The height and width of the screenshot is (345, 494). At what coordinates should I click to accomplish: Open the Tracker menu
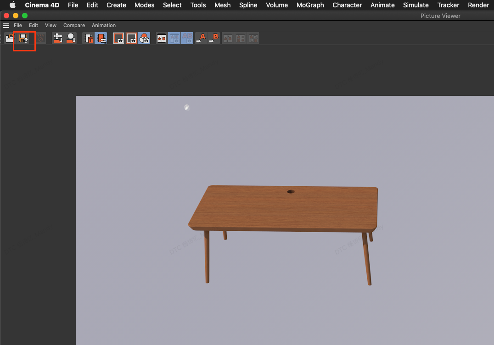pyautogui.click(x=448, y=5)
